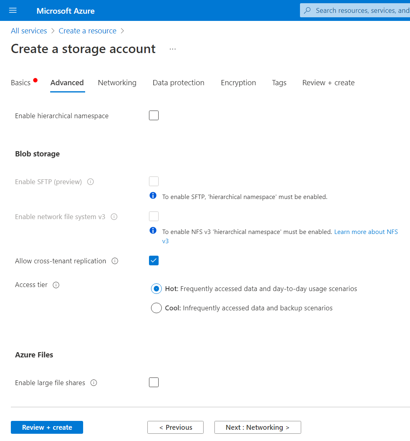The width and height of the screenshot is (410, 441).
Task: Click the Blob storage section heading
Action: 37,154
